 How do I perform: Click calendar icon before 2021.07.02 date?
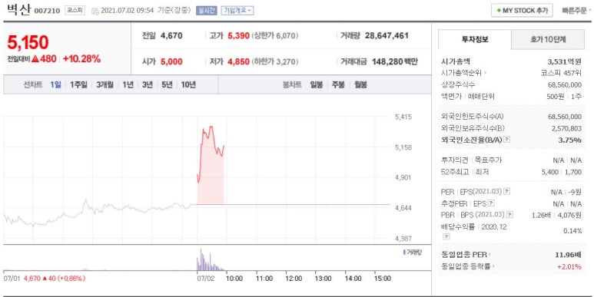[x=95, y=11]
